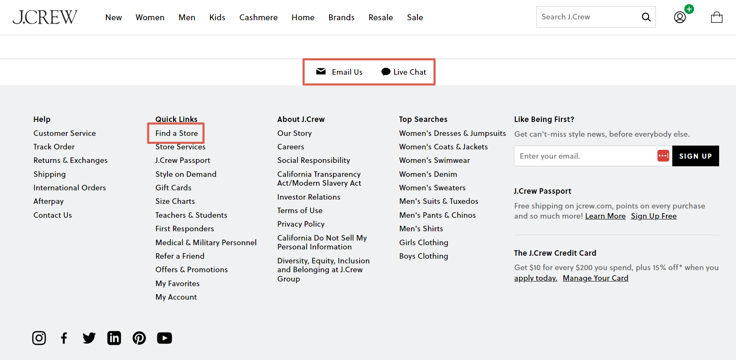Open the LinkedIn social icon

114,338
